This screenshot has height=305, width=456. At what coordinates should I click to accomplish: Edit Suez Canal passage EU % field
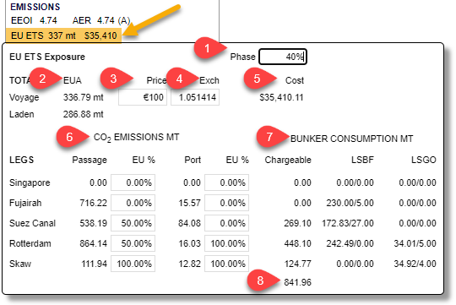coord(133,223)
